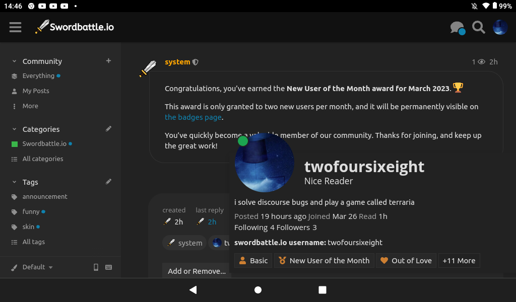Expand More under Community
The image size is (516, 302).
click(30, 106)
